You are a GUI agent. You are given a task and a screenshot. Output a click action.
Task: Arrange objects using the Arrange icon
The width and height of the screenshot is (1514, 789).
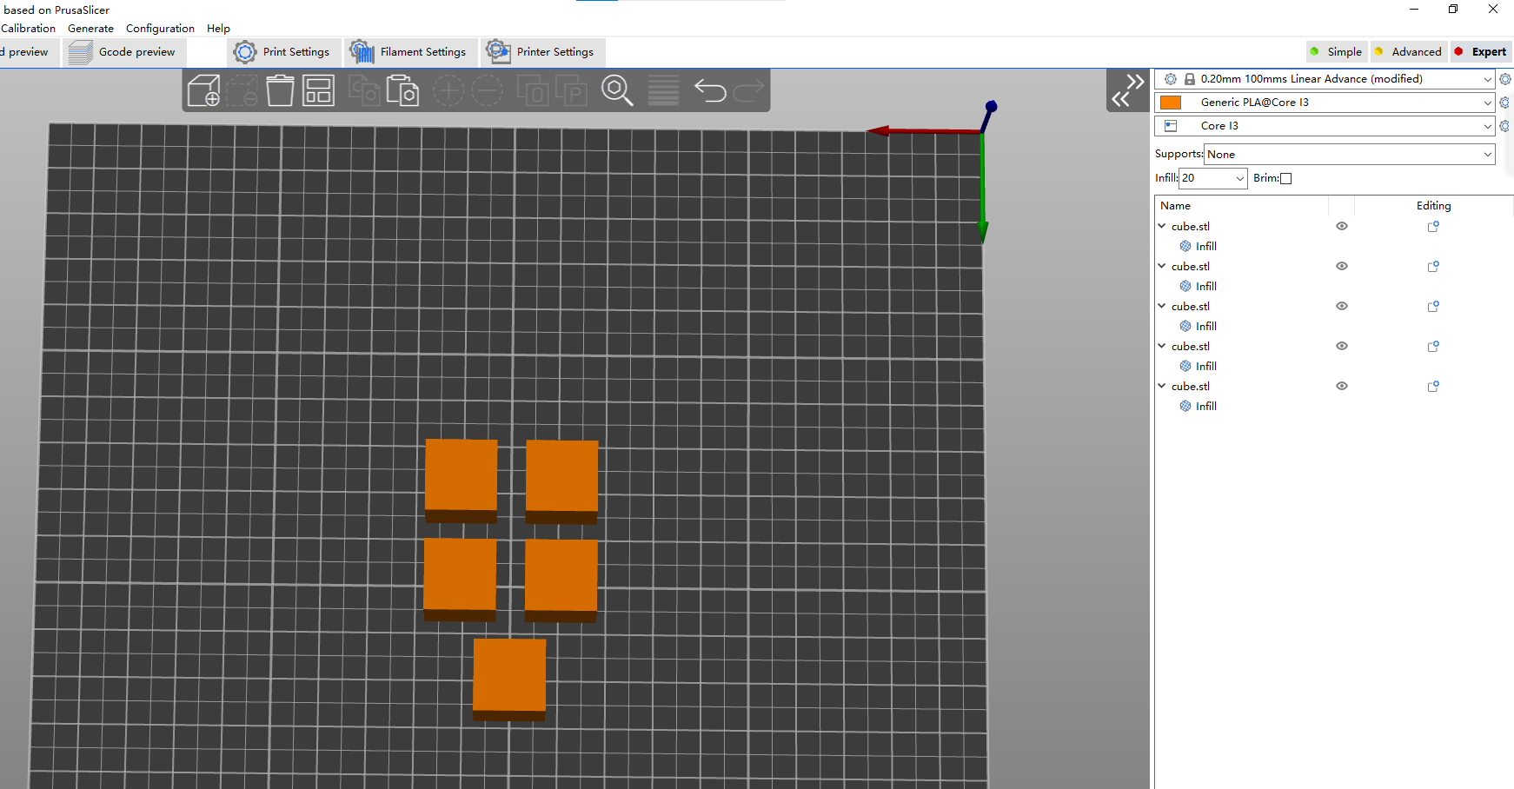(318, 90)
